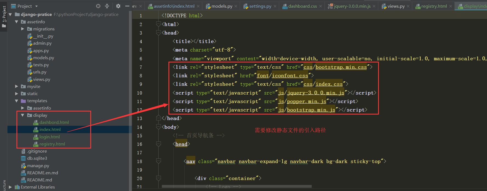Viewport: 487px width, 191px height.
Task: Click the External Libraries icon
Action: tap(17, 187)
